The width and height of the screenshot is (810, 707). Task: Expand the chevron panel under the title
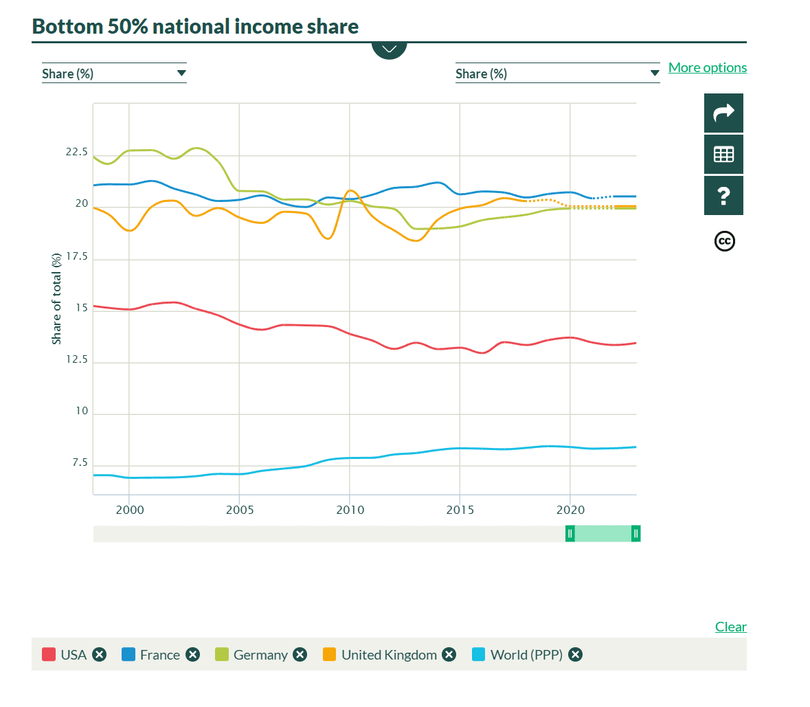click(389, 49)
